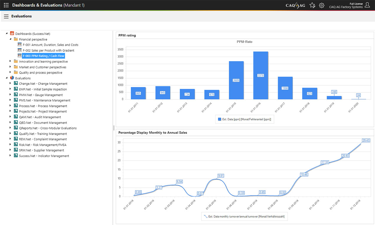Viewport: 375px width, 225px height.
Task: Toggle the Ext. Data [ppm] legend swatch
Action: [219, 119]
